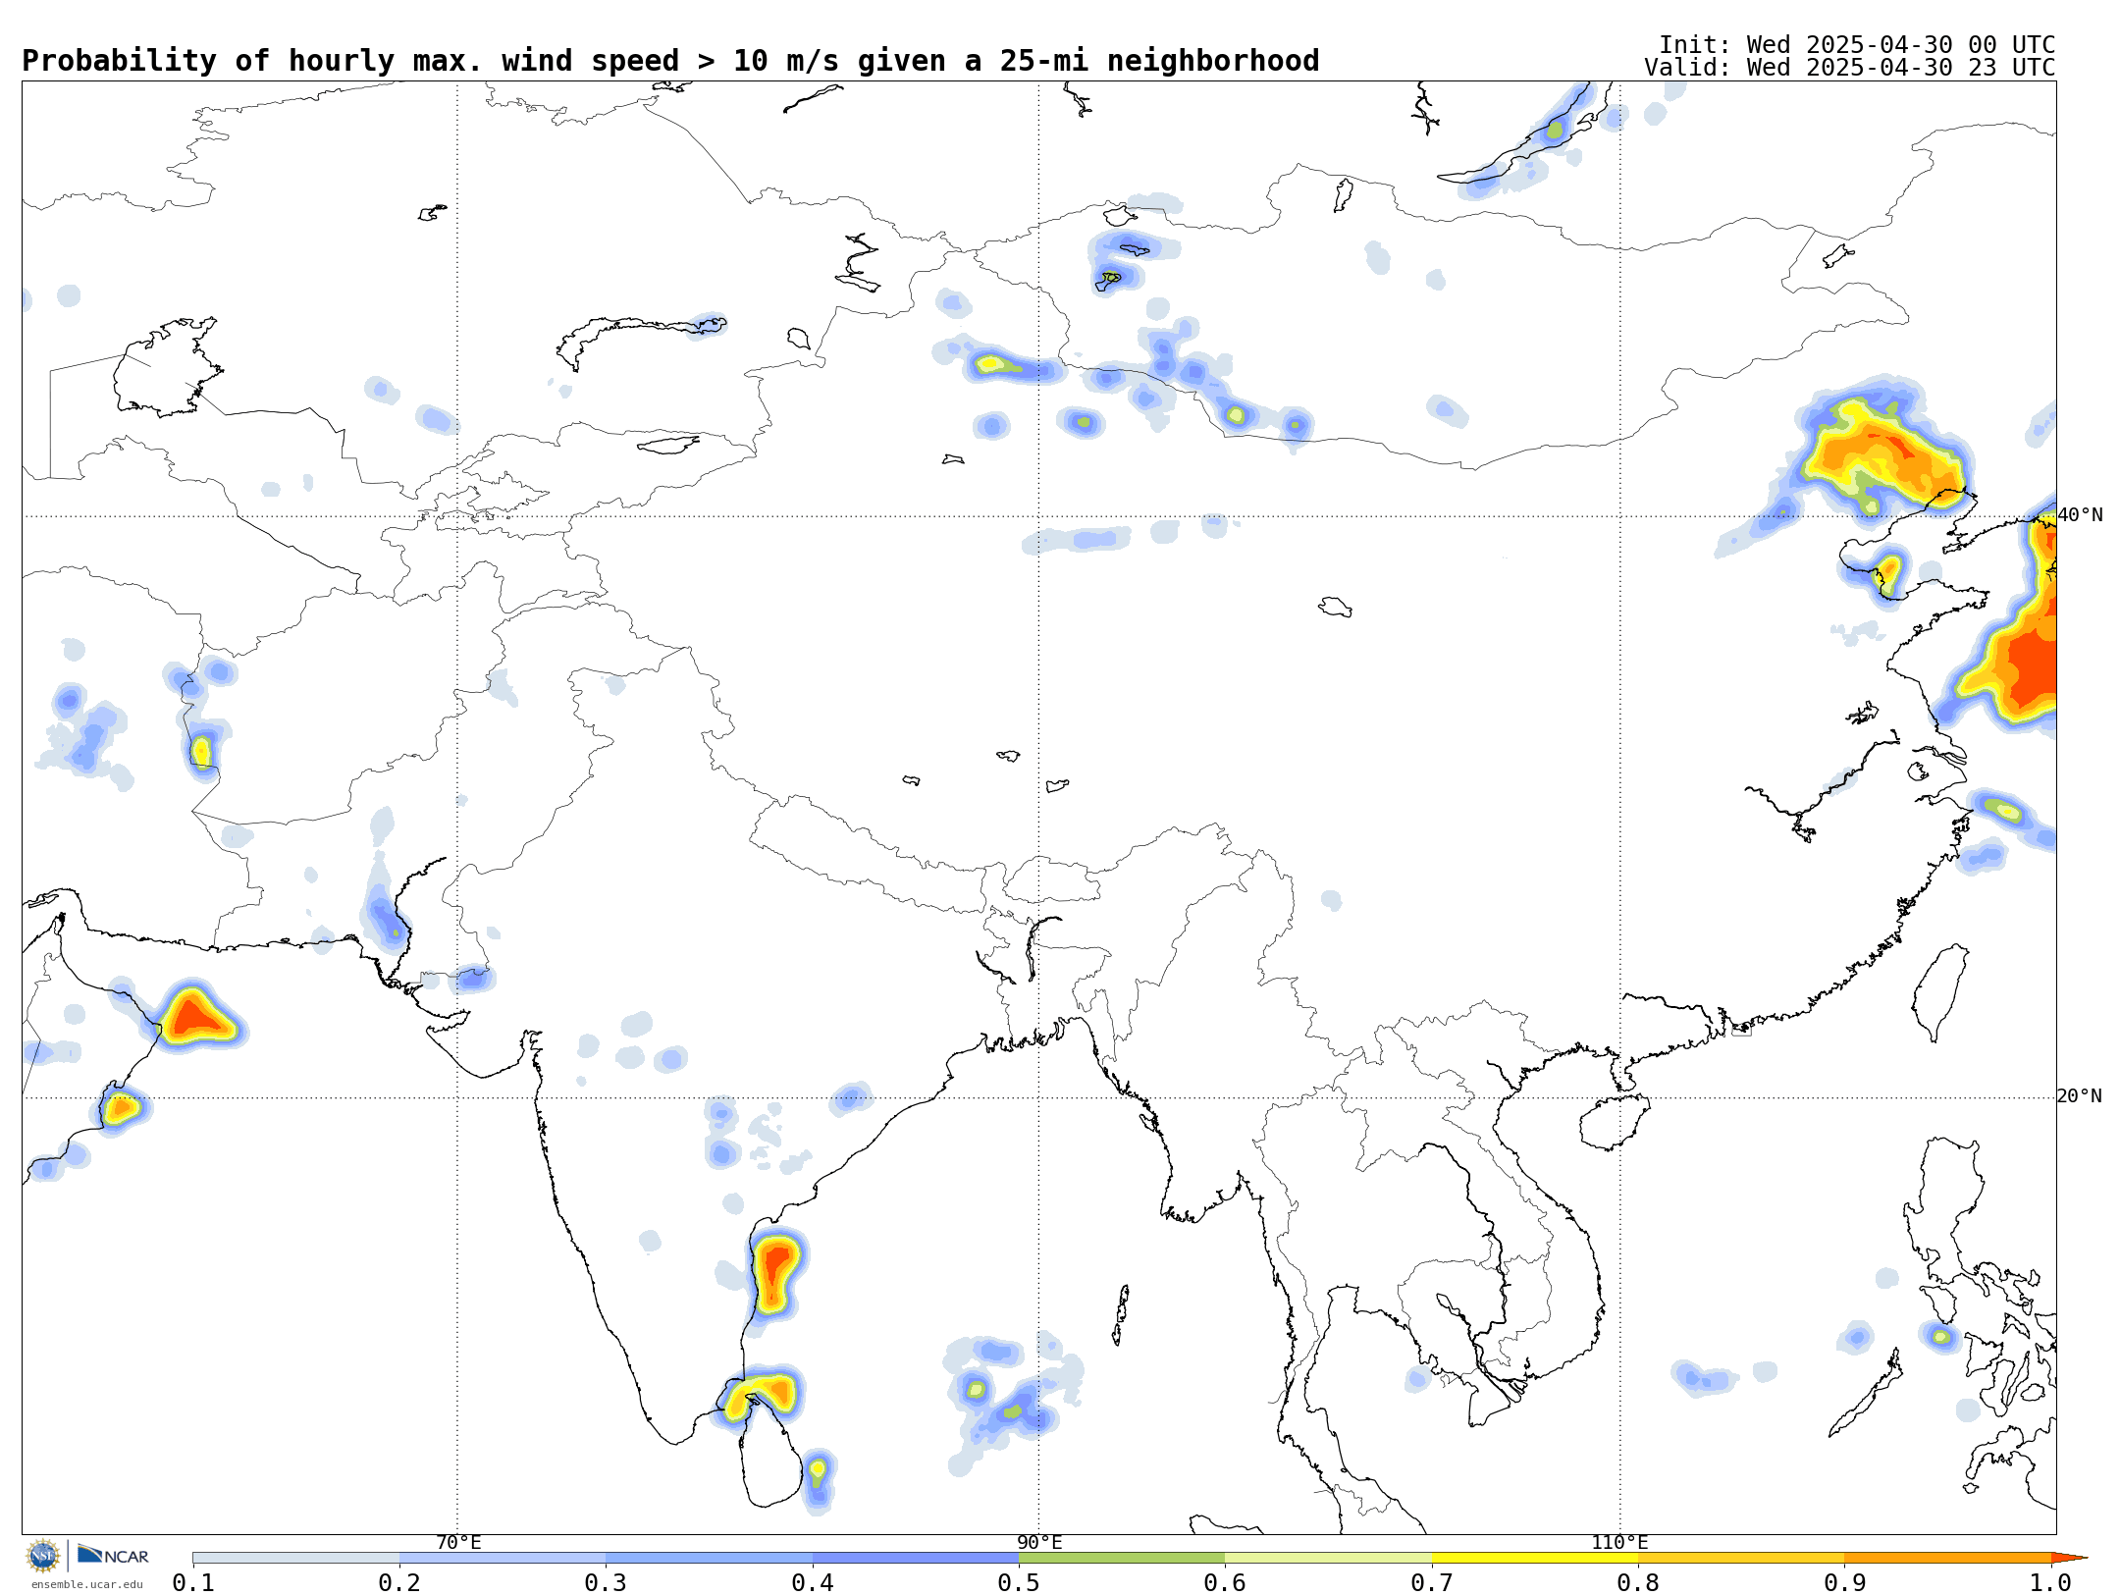Click the 0.3 colorbar tick label
Screen dimensions: 2120x1596
point(606,1582)
